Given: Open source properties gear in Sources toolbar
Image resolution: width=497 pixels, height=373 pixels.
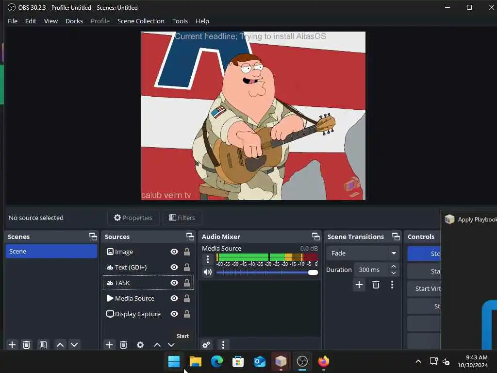Looking at the screenshot, I should tap(140, 345).
